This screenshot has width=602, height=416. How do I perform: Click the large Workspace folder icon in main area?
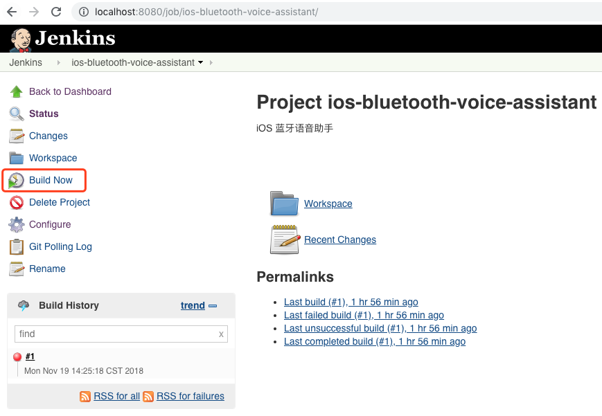tap(284, 204)
